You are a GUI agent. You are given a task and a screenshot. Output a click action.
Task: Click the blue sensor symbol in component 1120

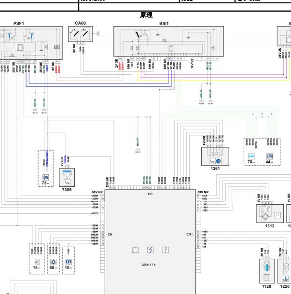coord(267,267)
